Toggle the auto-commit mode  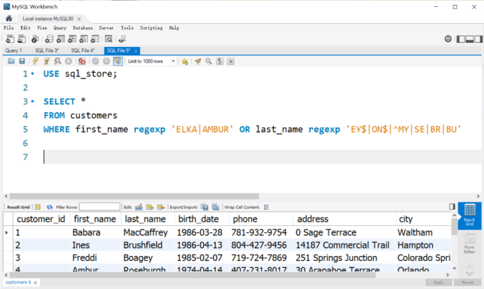point(118,61)
